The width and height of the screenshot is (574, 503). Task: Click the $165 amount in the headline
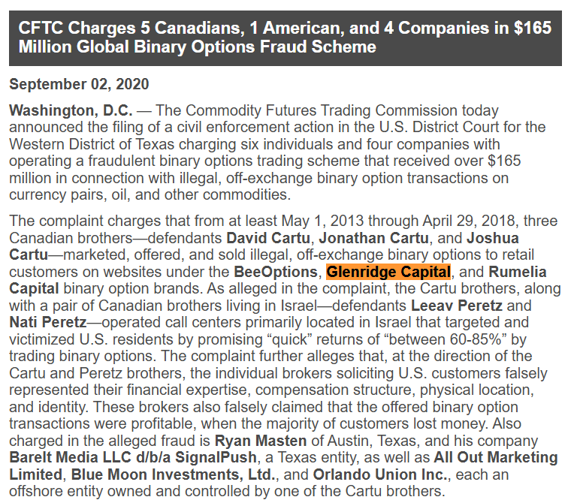(x=533, y=29)
